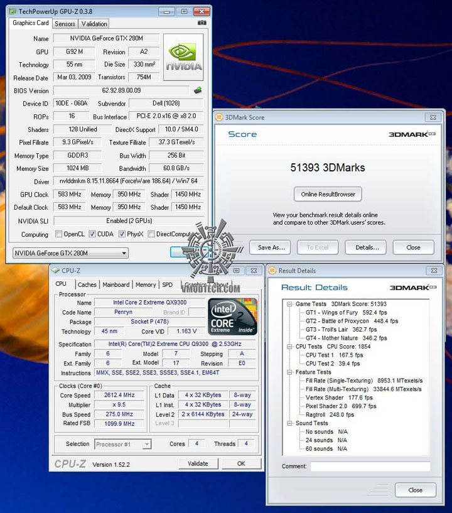Open the Memory tab in CPU-Z
452x513 pixels.
pos(146,284)
